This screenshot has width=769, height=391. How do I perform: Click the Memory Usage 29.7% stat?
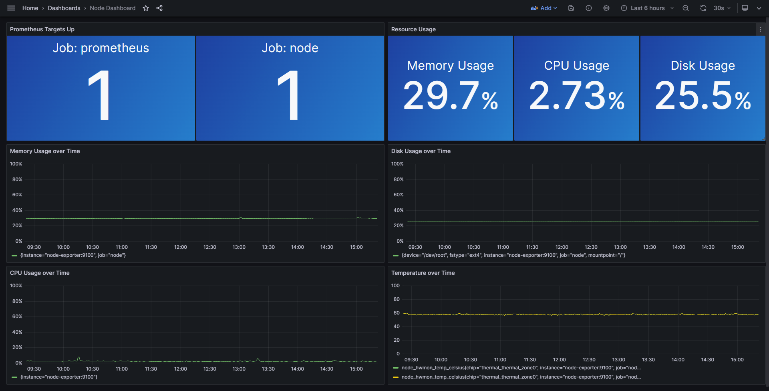tap(451, 88)
